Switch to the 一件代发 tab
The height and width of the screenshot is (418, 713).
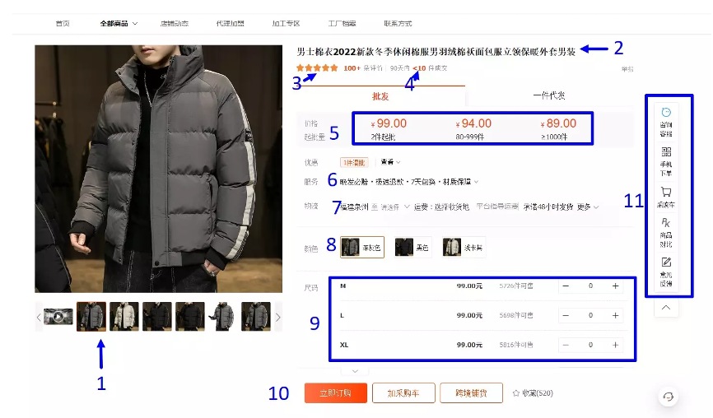(x=549, y=95)
